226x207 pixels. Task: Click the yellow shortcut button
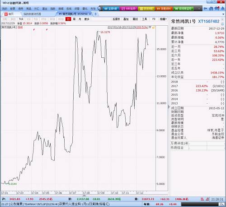(x=146, y=9)
